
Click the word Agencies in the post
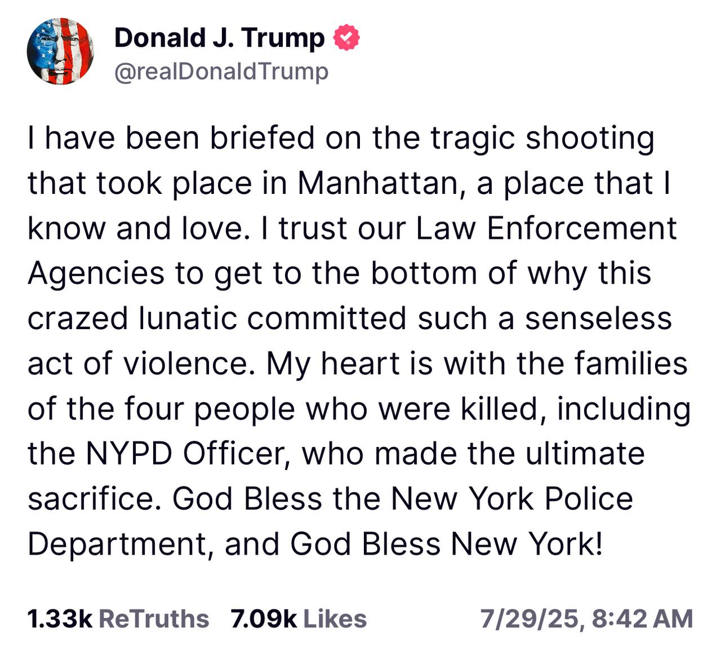(97, 274)
